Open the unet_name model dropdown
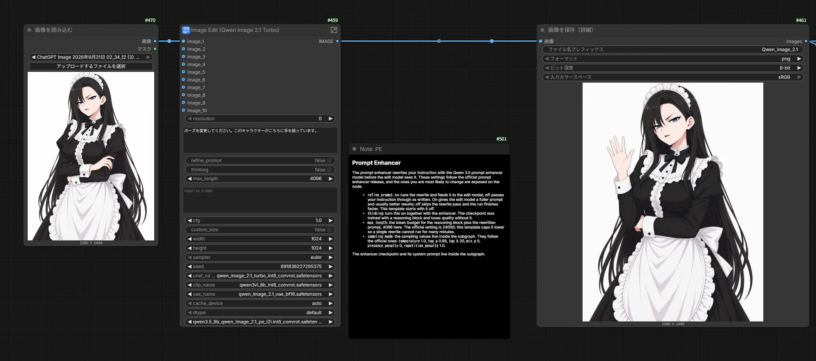The width and height of the screenshot is (816, 361). click(x=260, y=276)
